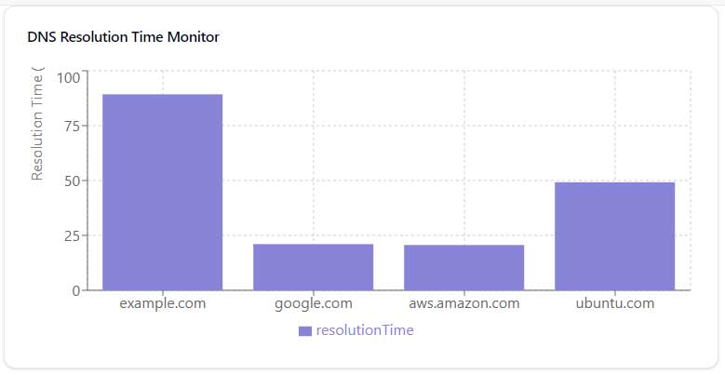Screen dimensions: 725x375
Task: Select the google.com resolution time bar
Action: [313, 266]
